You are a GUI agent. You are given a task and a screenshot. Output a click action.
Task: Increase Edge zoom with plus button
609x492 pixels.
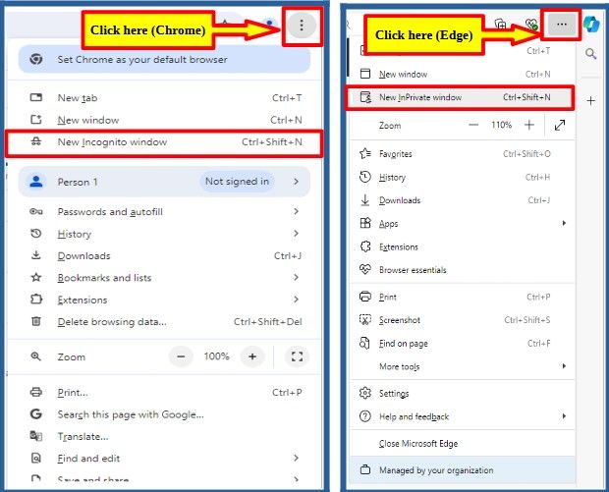coord(529,125)
